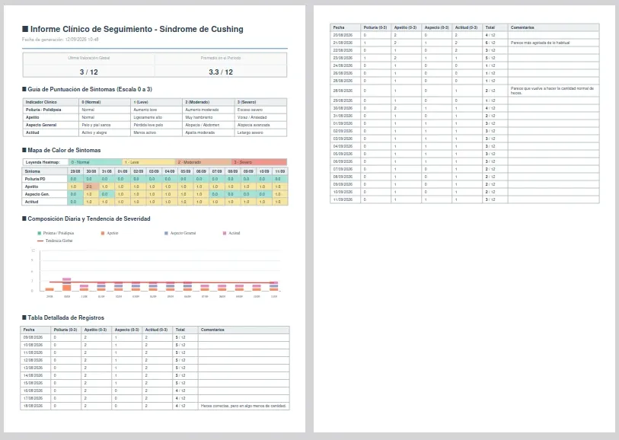Select the 'Actitud' heatmap row label

click(x=31, y=202)
